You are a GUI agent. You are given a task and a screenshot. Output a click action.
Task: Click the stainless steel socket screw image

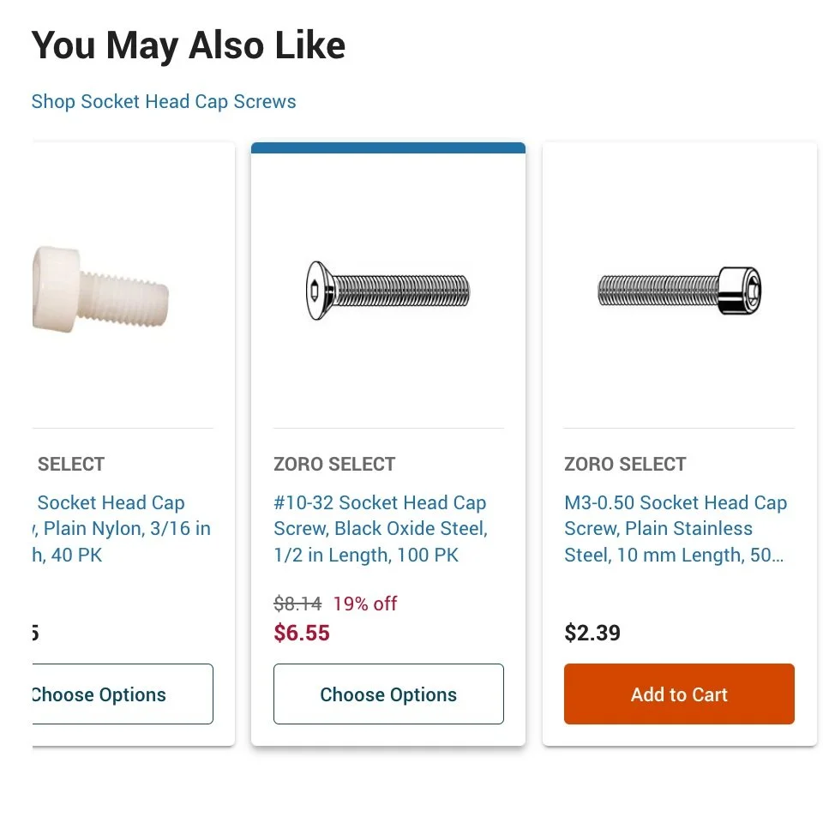[x=679, y=291]
